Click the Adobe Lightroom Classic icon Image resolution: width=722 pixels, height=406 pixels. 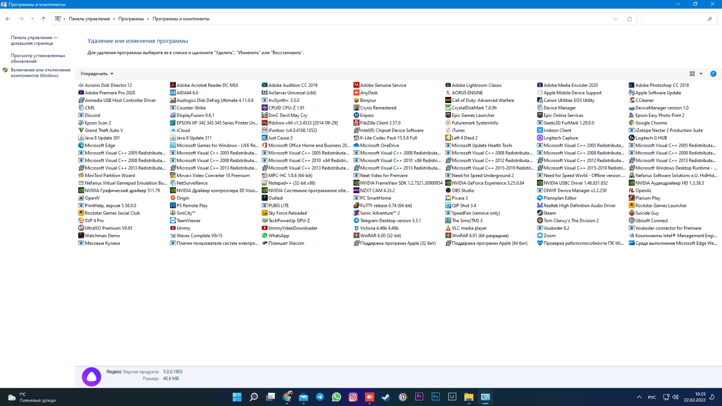448,85
